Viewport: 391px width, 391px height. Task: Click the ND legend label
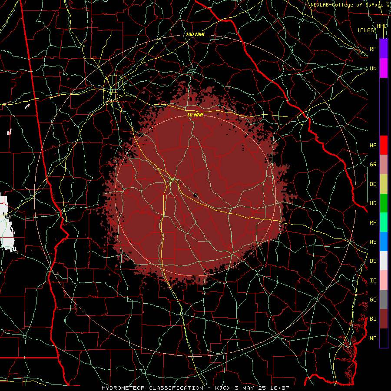tap(373, 338)
